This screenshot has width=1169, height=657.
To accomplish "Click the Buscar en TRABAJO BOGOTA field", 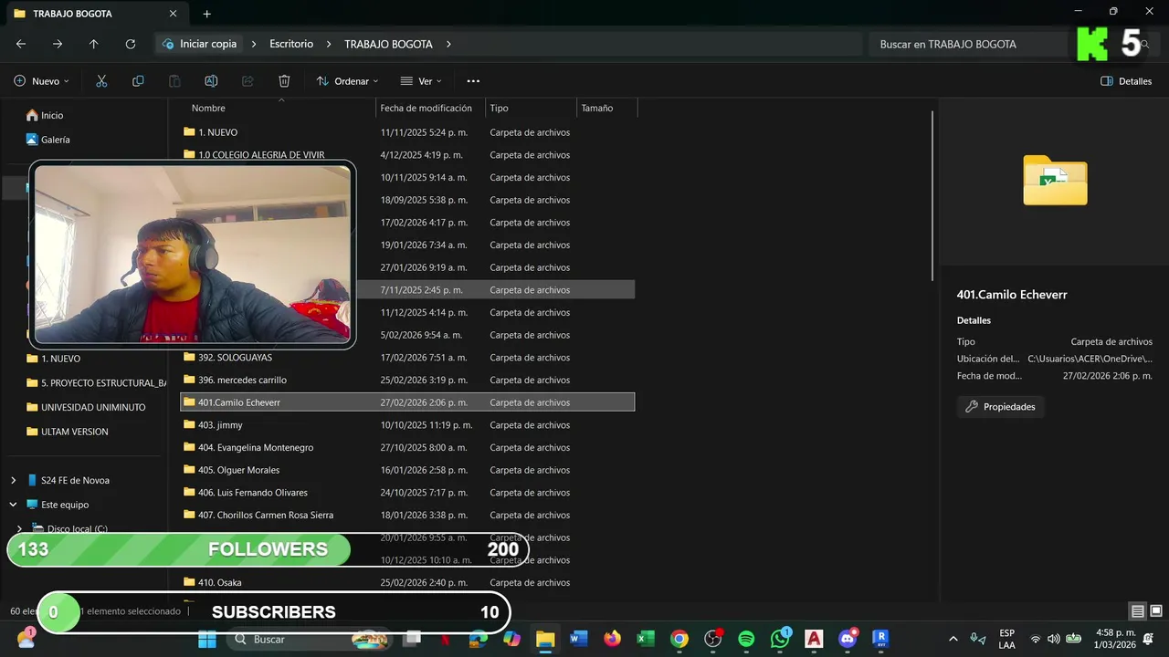I will (x=968, y=44).
